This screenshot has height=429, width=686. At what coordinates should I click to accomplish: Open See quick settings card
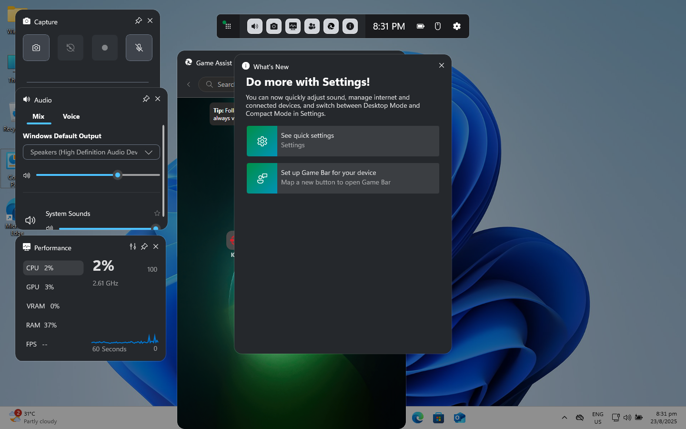pos(343,141)
